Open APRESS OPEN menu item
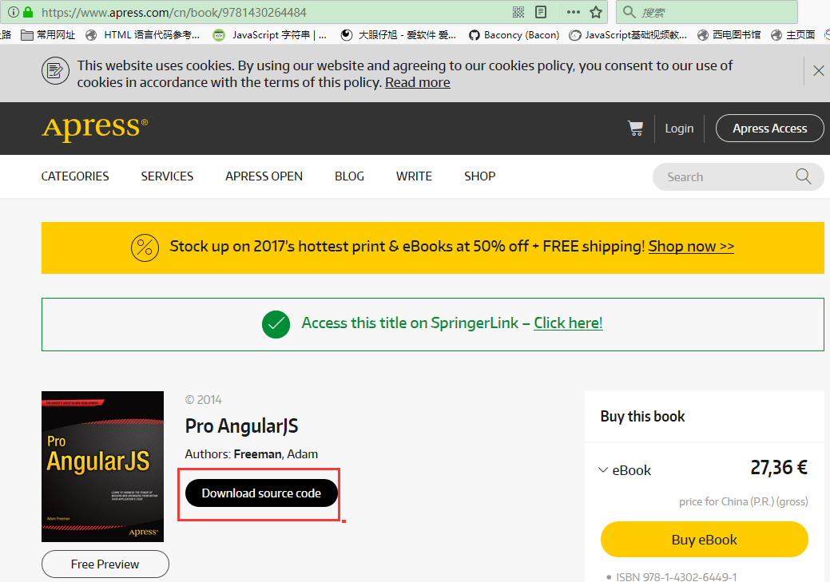 264,176
